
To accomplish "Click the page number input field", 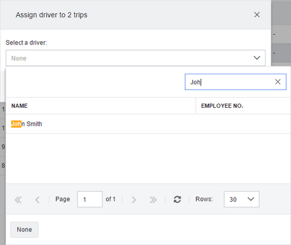I will point(90,199).
